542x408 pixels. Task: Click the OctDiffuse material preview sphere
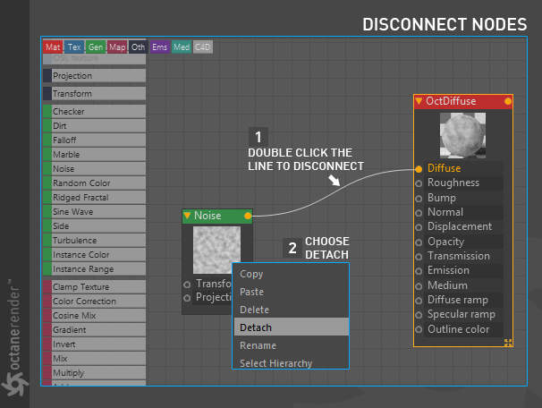pyautogui.click(x=462, y=135)
